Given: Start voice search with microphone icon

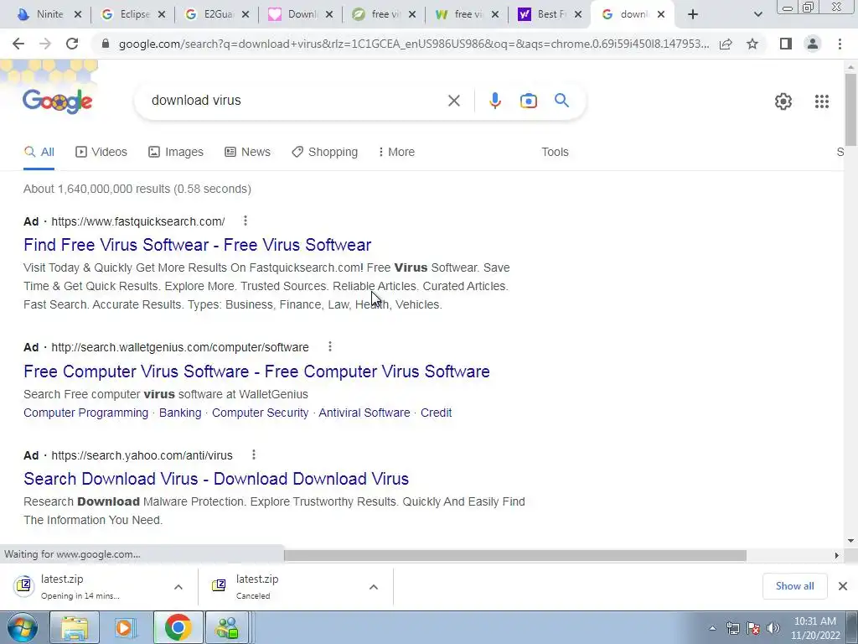Looking at the screenshot, I should pyautogui.click(x=494, y=101).
